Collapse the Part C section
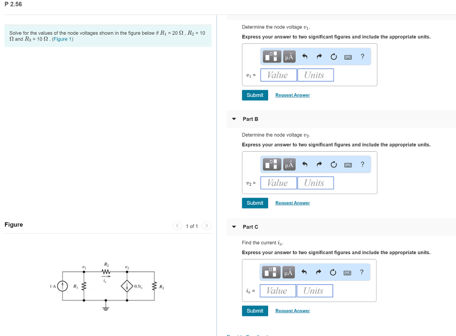This screenshot has height=336, width=456. 234,227
